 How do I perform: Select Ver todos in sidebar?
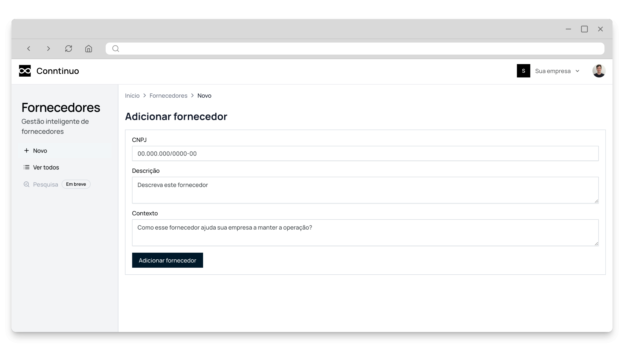pyautogui.click(x=46, y=167)
